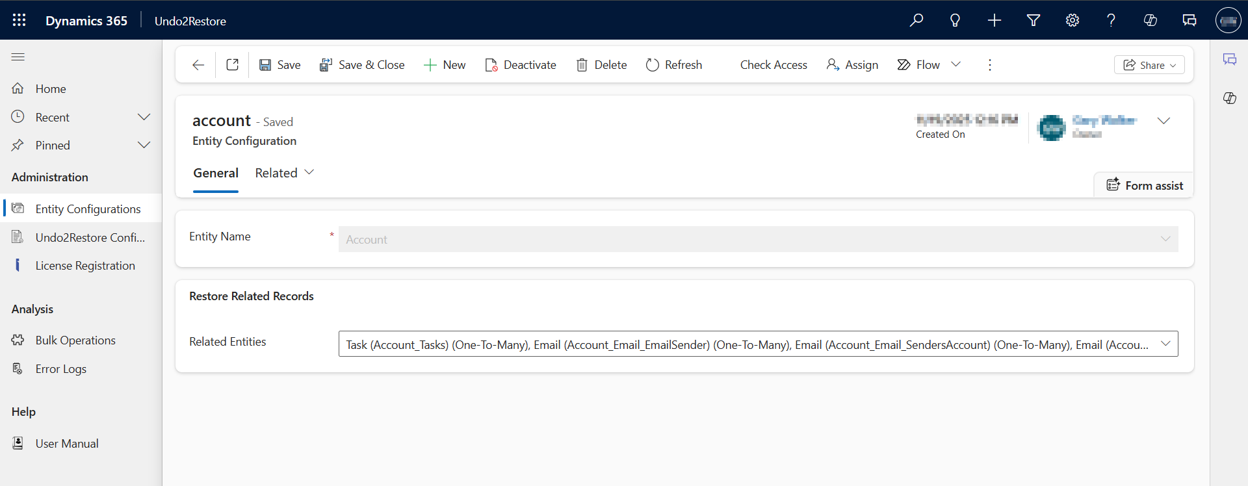Click the Save & Close button
Image resolution: width=1248 pixels, height=486 pixels.
click(362, 64)
